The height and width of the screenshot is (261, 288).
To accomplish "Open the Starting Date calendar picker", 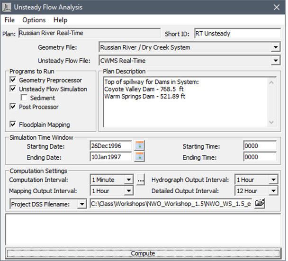I will pyautogui.click(x=139, y=145).
